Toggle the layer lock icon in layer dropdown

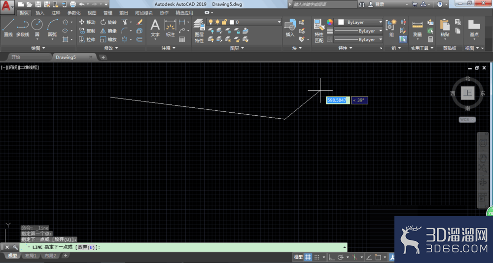tap(224, 22)
